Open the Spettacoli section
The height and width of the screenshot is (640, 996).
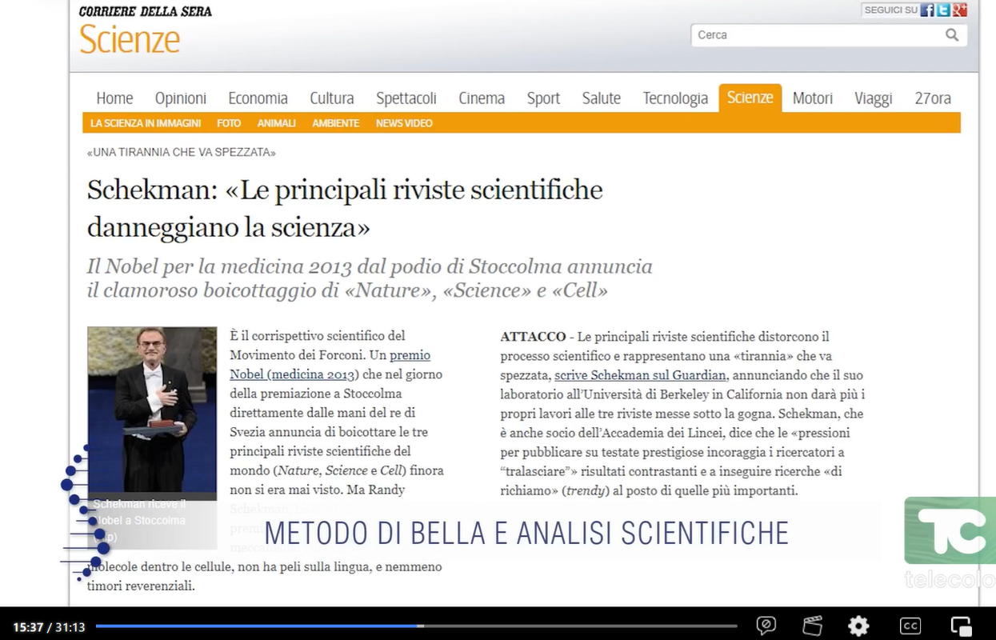[406, 98]
